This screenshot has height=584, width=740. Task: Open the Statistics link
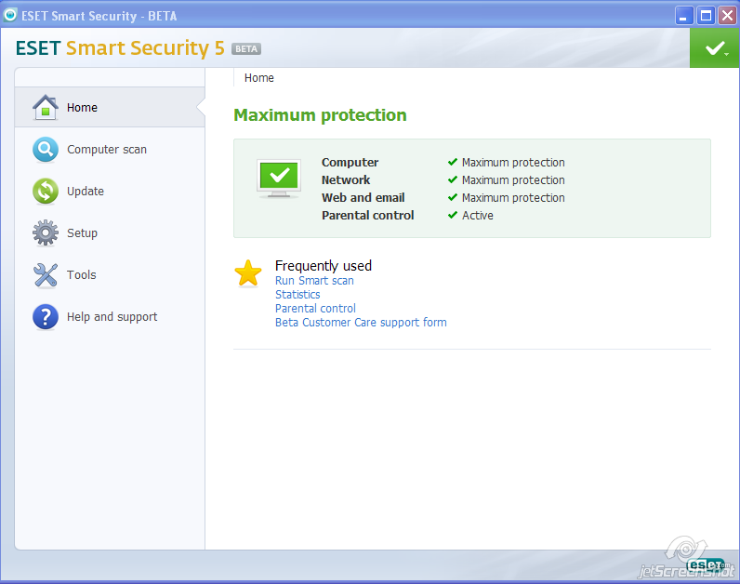click(297, 295)
